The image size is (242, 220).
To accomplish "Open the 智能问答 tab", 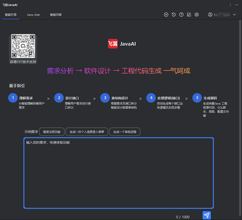I will coord(56,15).
